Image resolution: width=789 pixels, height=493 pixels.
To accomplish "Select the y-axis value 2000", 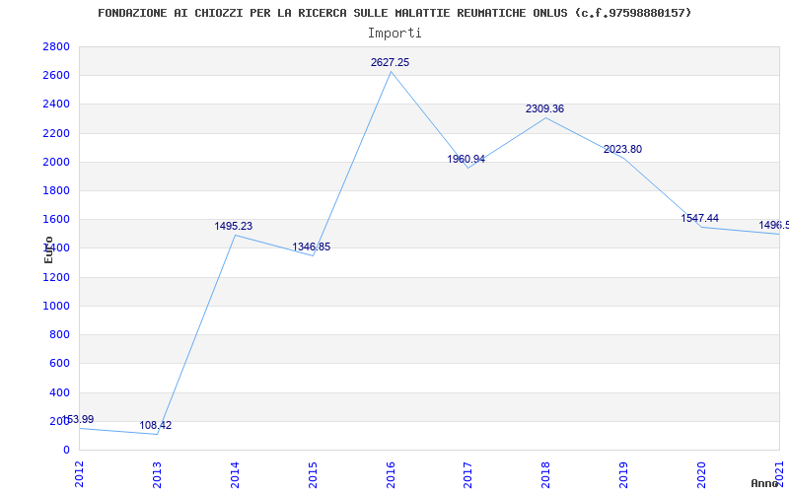I will point(56,162).
